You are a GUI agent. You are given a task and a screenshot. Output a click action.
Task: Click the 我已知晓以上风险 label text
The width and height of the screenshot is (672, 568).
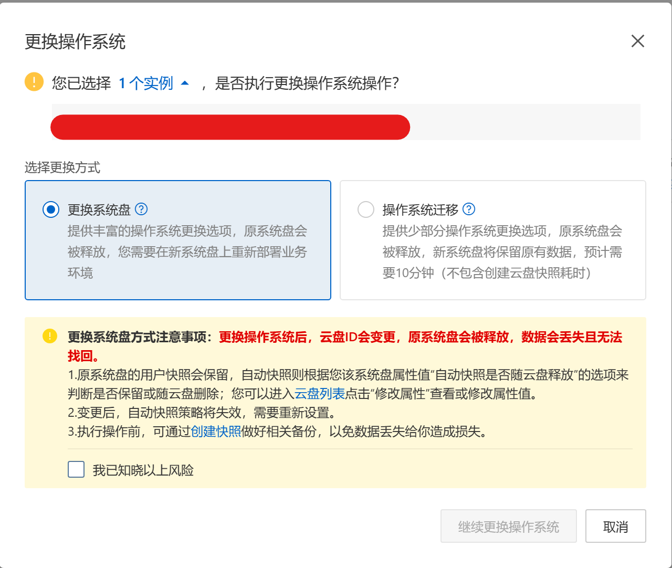[143, 470]
